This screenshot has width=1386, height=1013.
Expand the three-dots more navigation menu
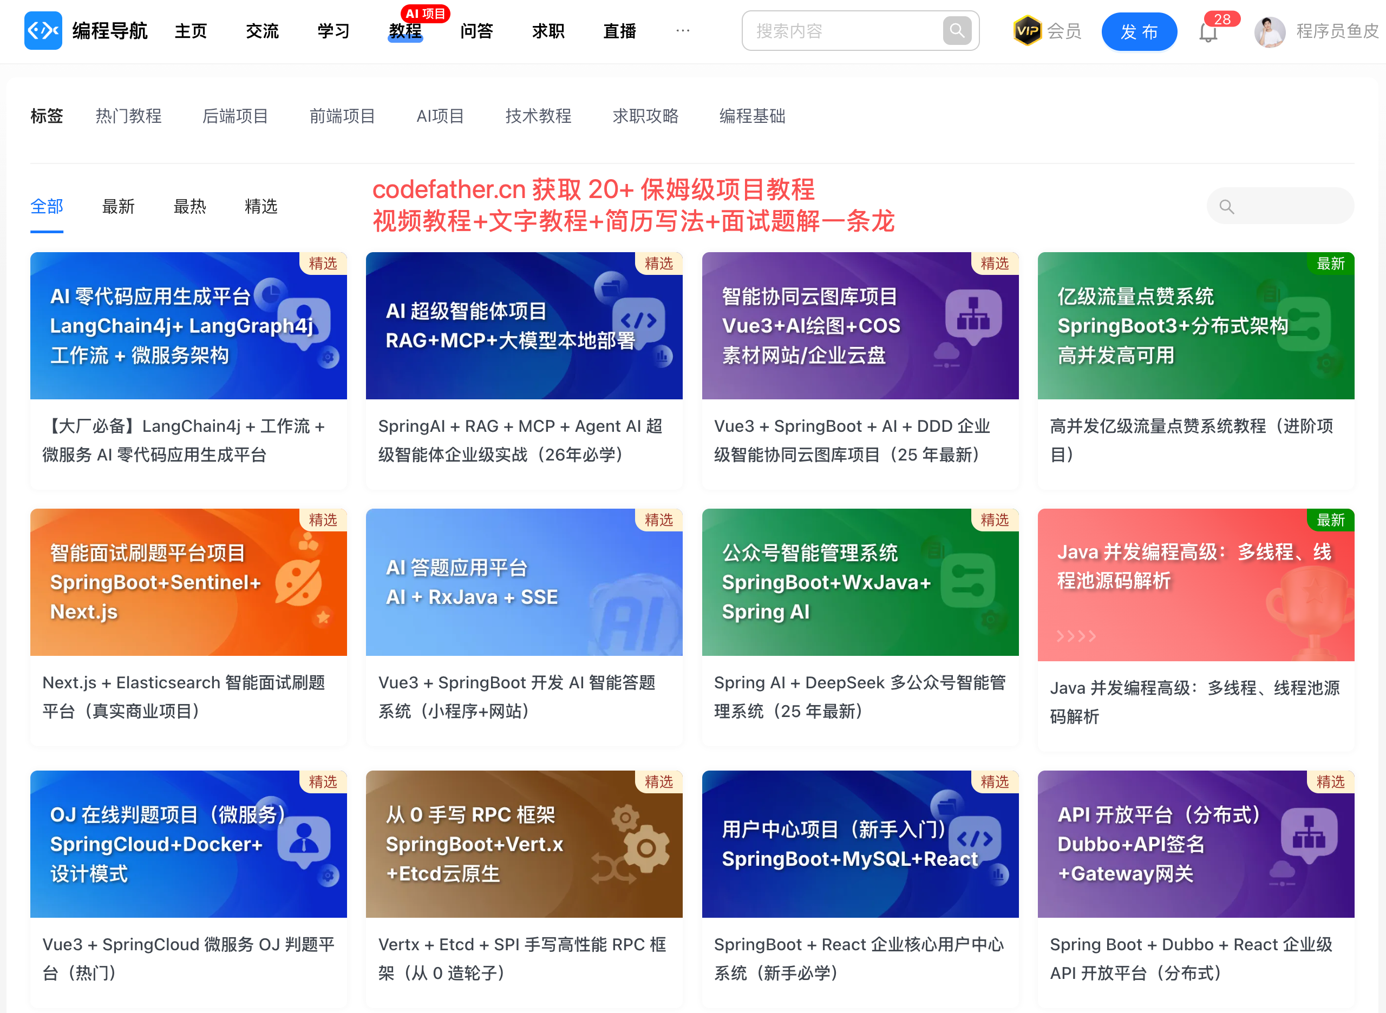[x=682, y=30]
